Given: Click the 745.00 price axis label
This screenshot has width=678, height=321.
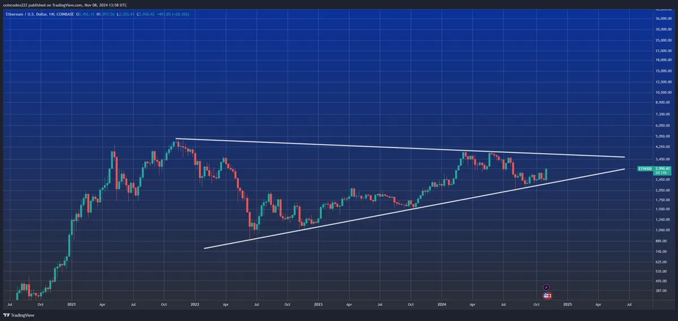Looking at the screenshot, I should (x=662, y=251).
